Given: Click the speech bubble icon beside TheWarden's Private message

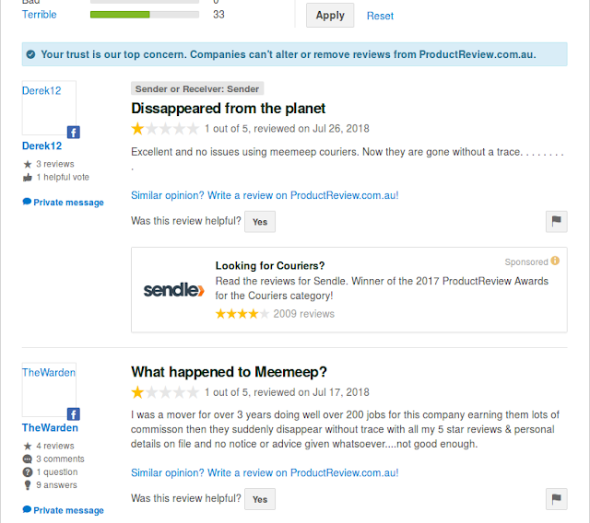Looking at the screenshot, I should 27,509.
